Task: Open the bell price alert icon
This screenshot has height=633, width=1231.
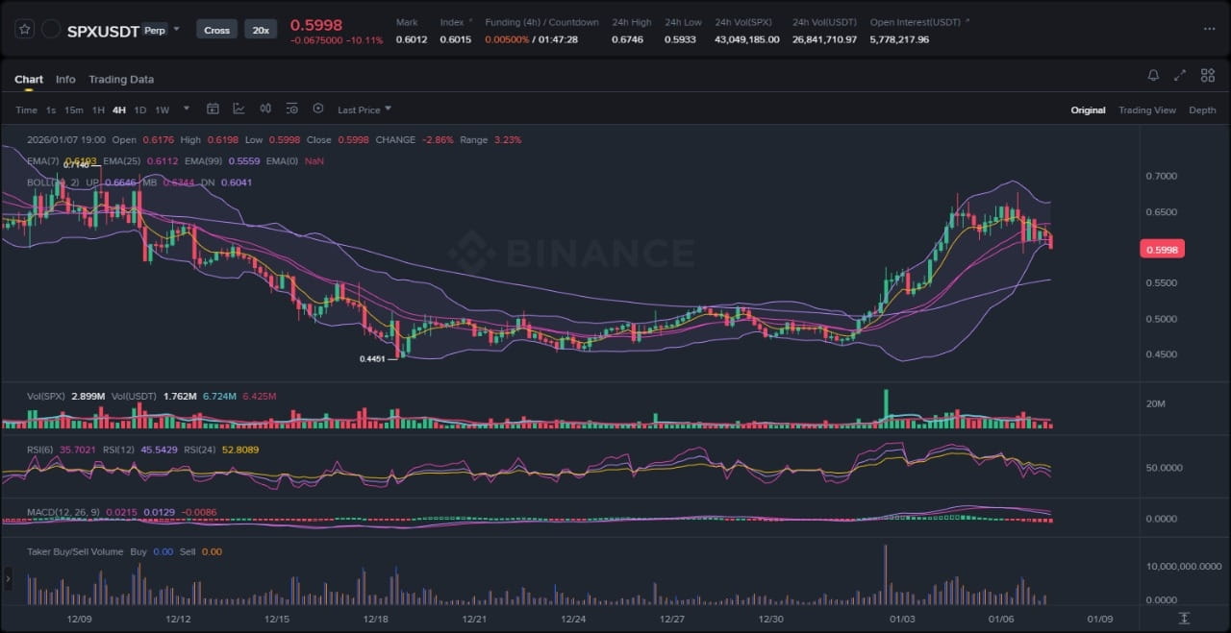Action: click(1153, 76)
